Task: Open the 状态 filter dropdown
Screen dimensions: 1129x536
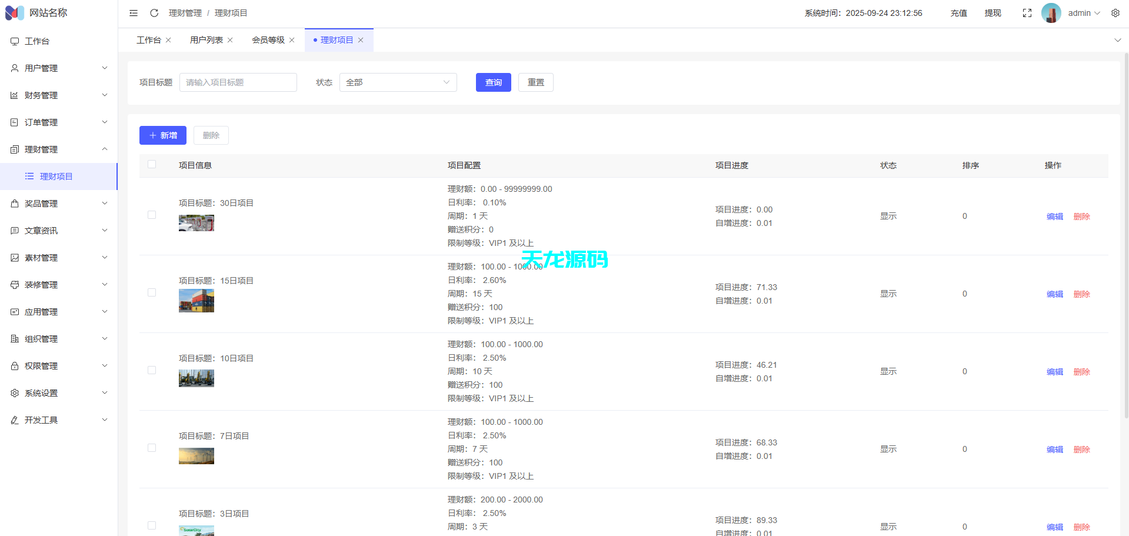Action: 398,82
